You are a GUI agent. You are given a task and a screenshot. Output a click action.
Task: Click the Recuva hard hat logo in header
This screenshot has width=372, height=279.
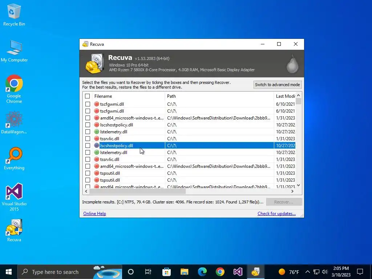(x=95, y=64)
